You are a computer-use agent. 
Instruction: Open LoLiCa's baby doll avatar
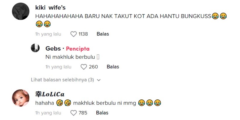point(20,97)
